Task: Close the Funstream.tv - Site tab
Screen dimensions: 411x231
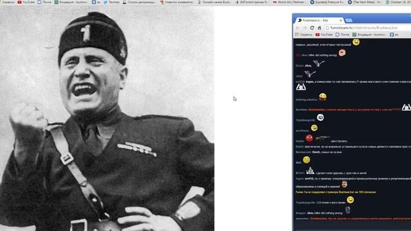Action: (x=341, y=20)
